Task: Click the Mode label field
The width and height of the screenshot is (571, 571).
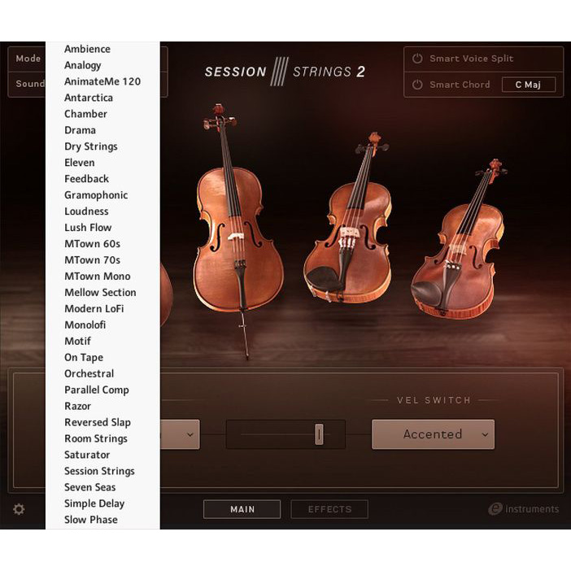Action: tap(28, 59)
